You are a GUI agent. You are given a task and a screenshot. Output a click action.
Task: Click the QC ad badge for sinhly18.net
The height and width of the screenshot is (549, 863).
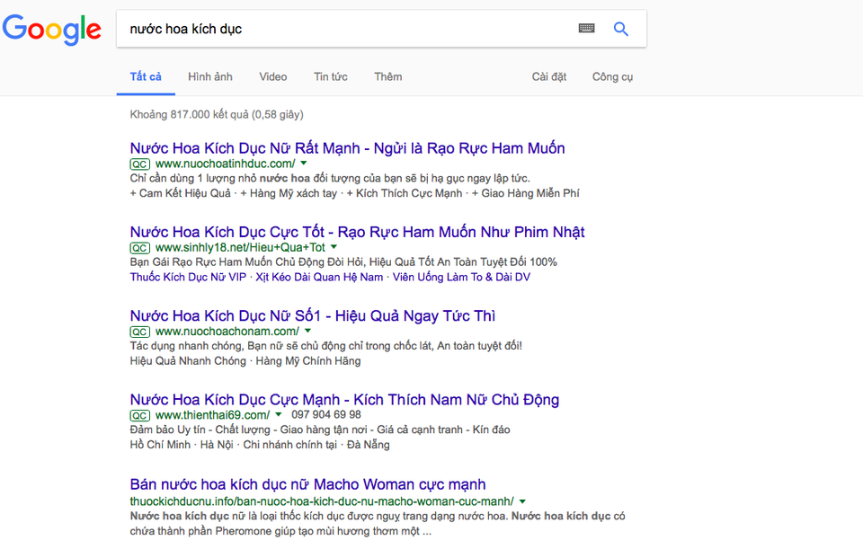pos(140,248)
